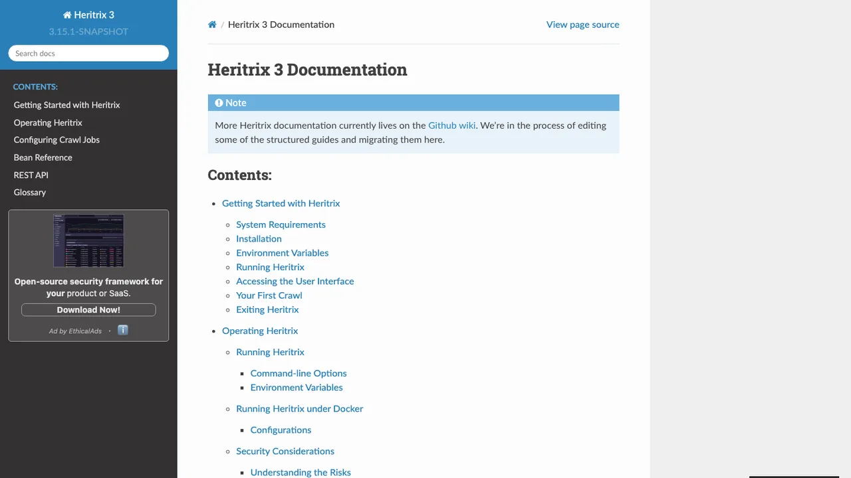Open Command-line Options link
Screen dimensions: 851x478
(299, 373)
